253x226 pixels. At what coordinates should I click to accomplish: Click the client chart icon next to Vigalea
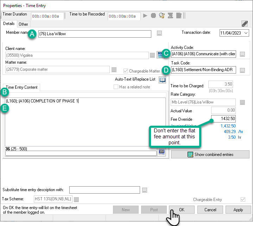(x=160, y=55)
